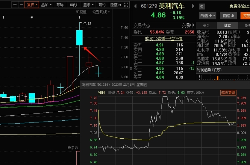Viewport: 250px width, 165px height.
Task: Switch to the 资金 tab
Action: pos(206,26)
